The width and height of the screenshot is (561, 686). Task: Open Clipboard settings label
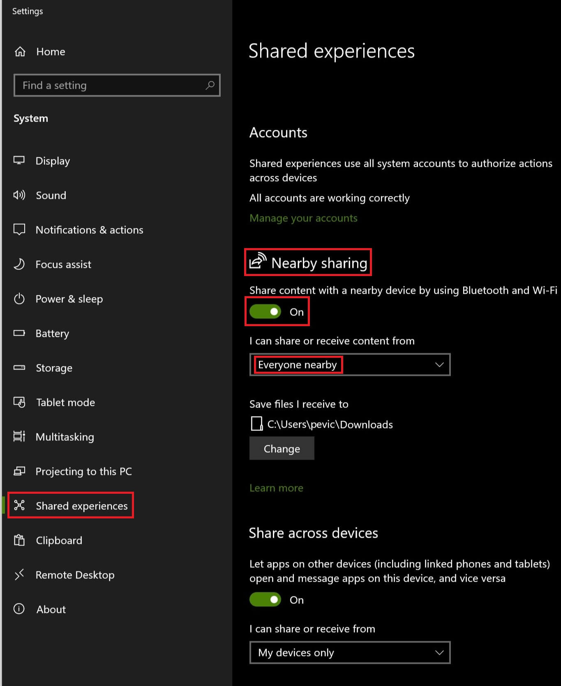59,541
